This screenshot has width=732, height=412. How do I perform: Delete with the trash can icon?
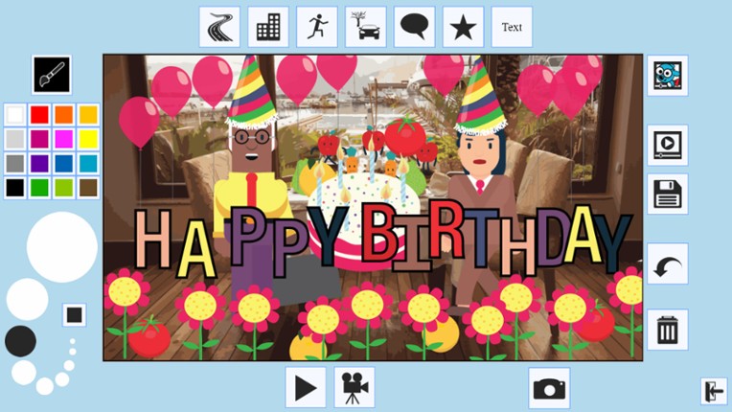(668, 330)
